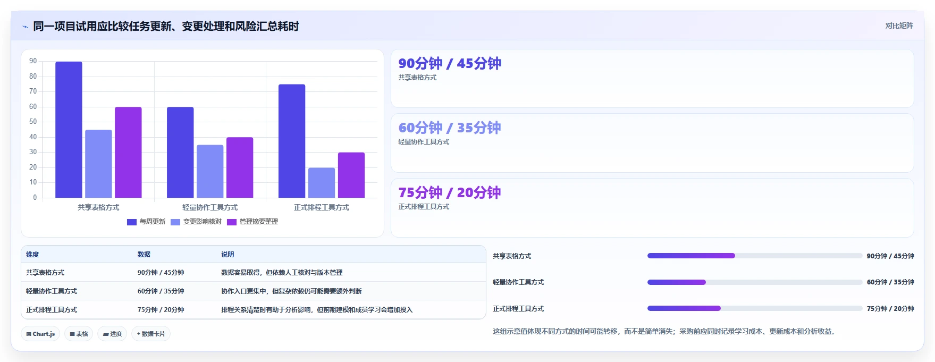The height and width of the screenshot is (362, 935).
Task: Click the 说明 column header
Action: 228,255
